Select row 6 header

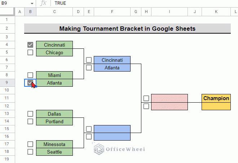click(8, 60)
